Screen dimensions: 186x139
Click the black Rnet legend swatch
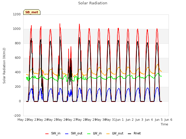[130, 134]
